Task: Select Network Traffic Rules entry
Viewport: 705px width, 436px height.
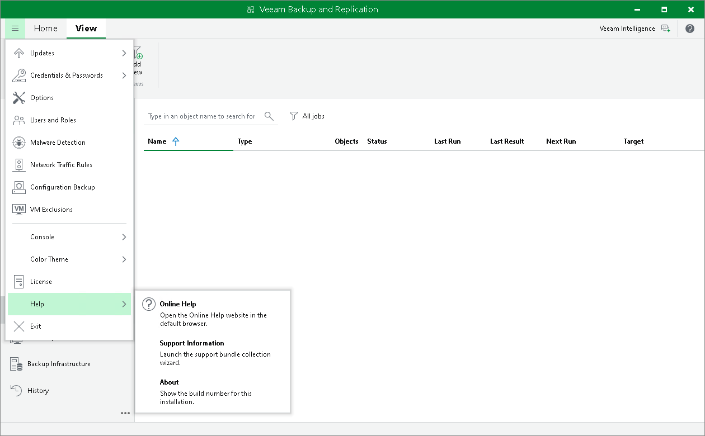Action: (x=69, y=165)
